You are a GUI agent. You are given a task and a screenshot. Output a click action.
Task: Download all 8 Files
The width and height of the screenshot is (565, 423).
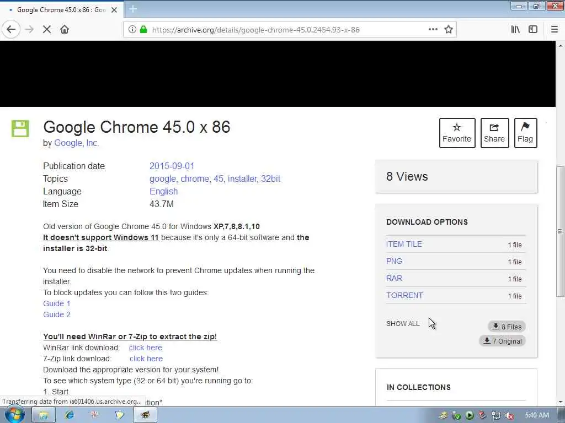(x=507, y=327)
